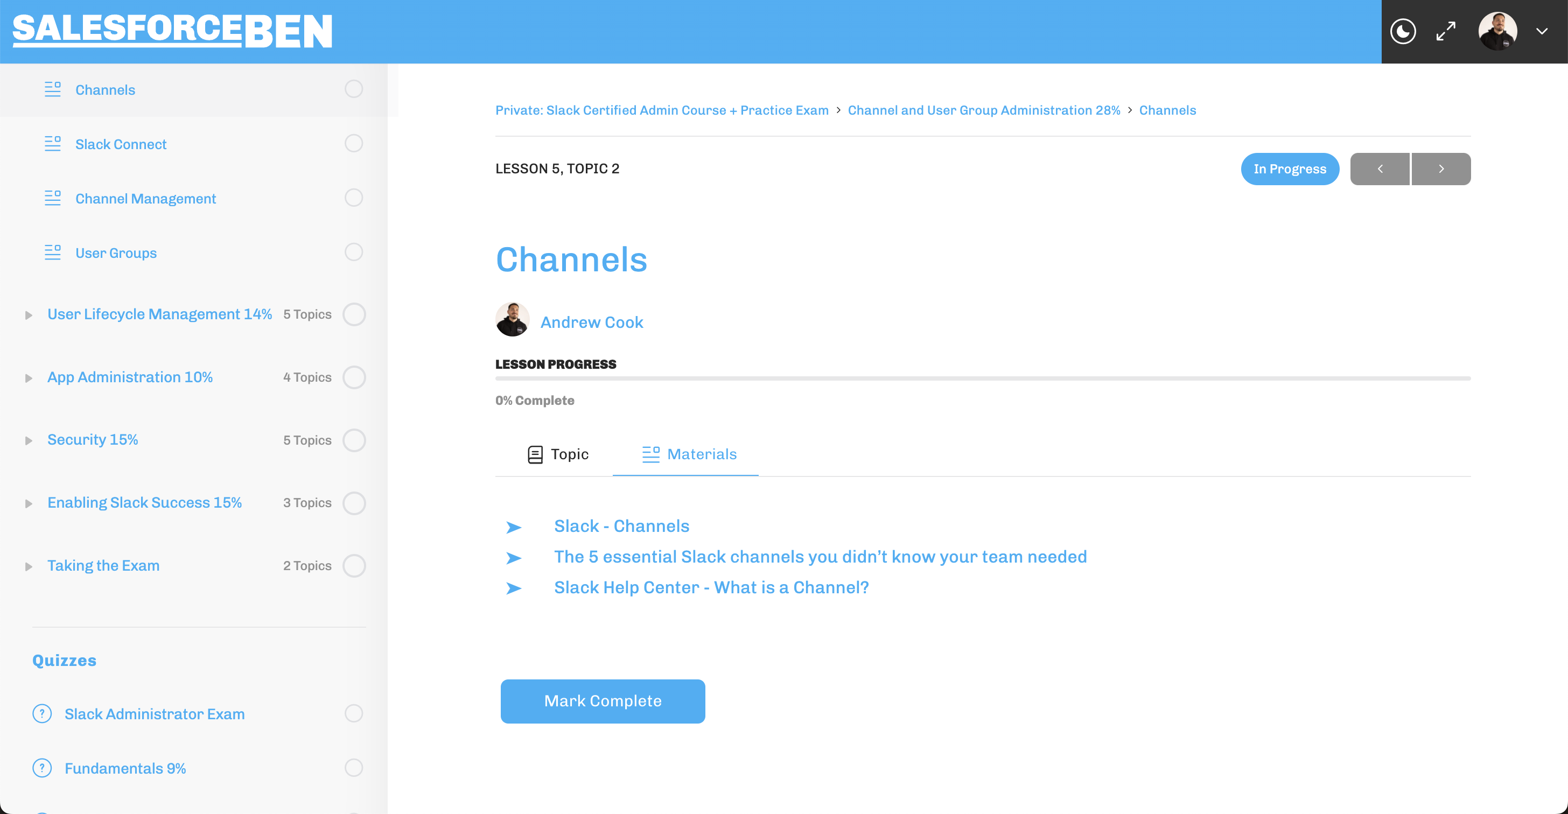Toggle completion circle for Security 15%
The image size is (1568, 814).
point(354,440)
